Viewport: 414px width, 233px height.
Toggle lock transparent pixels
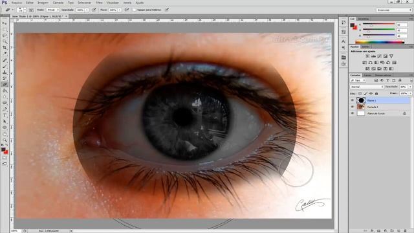click(360, 93)
